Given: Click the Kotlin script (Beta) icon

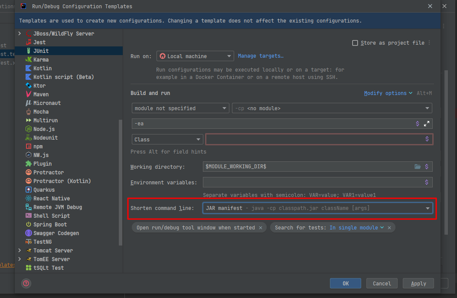Looking at the screenshot, I should 29,77.
